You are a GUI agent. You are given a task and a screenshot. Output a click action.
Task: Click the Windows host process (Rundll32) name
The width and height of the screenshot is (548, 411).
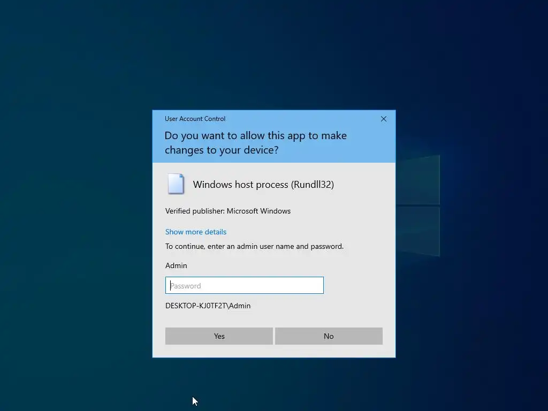[263, 185]
